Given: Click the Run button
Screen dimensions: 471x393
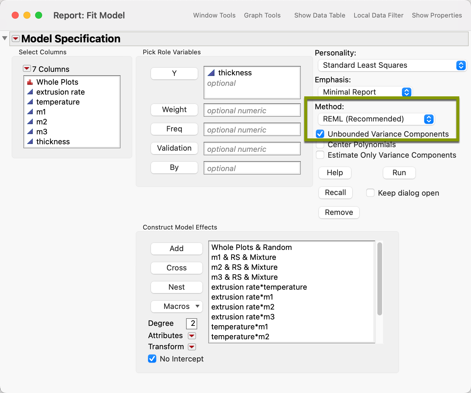Looking at the screenshot, I should [x=399, y=173].
